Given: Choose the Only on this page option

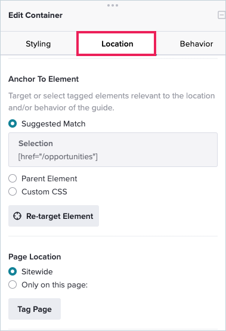Looking at the screenshot, I should 13,284.
